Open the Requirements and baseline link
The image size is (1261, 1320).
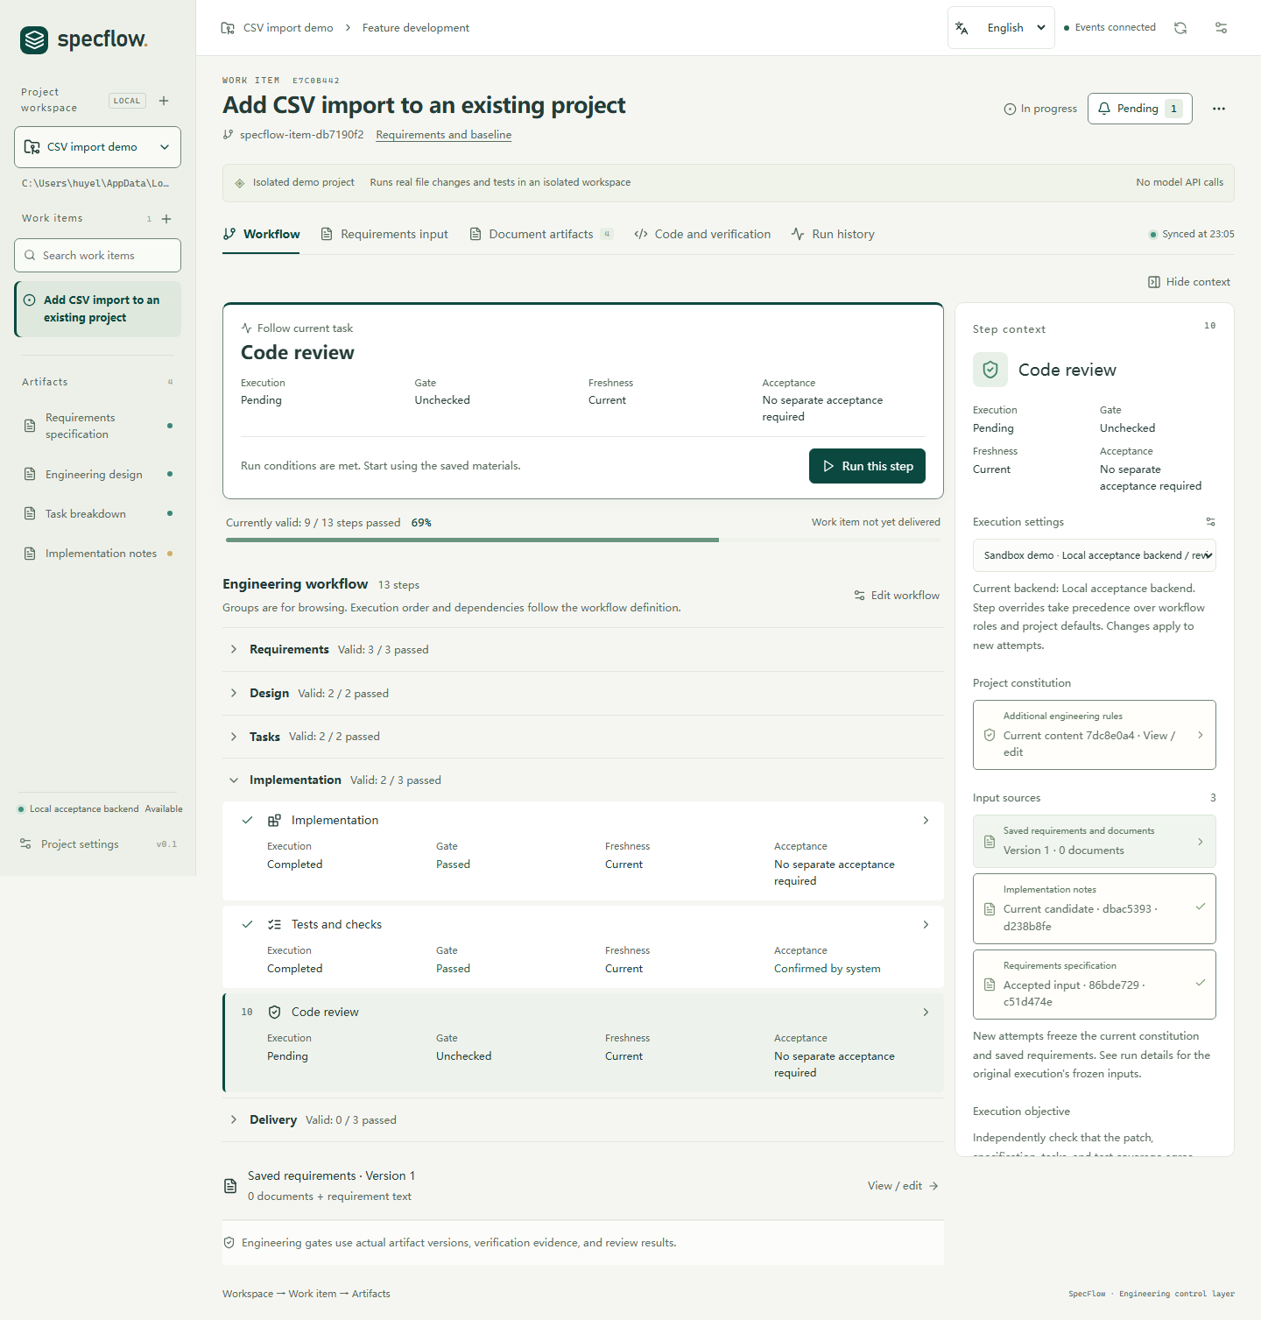coord(443,135)
